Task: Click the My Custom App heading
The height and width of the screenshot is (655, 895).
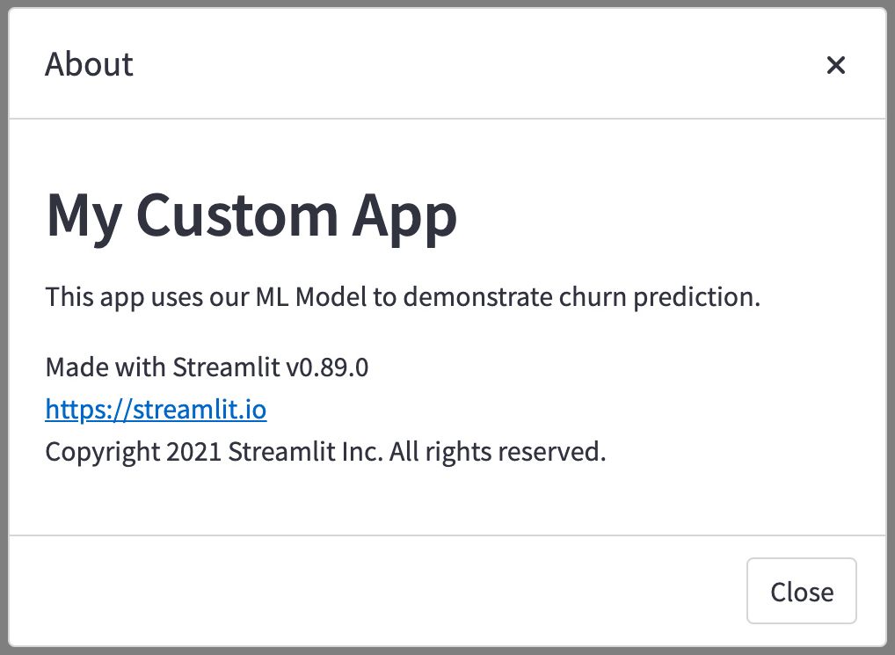Action: 251,216
